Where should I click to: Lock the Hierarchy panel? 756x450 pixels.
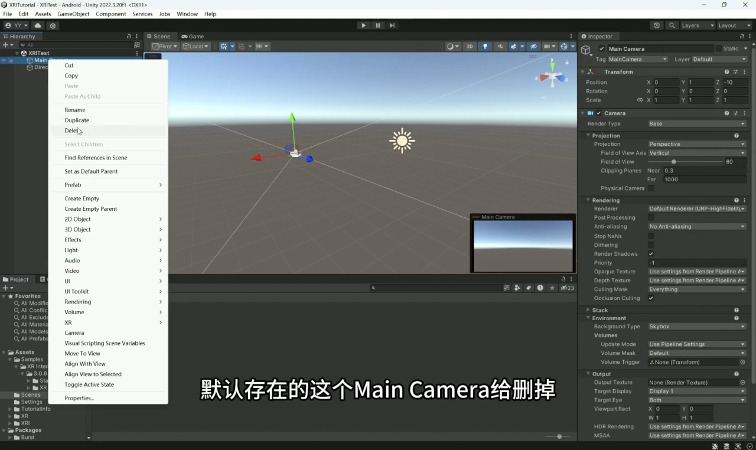[x=129, y=36]
